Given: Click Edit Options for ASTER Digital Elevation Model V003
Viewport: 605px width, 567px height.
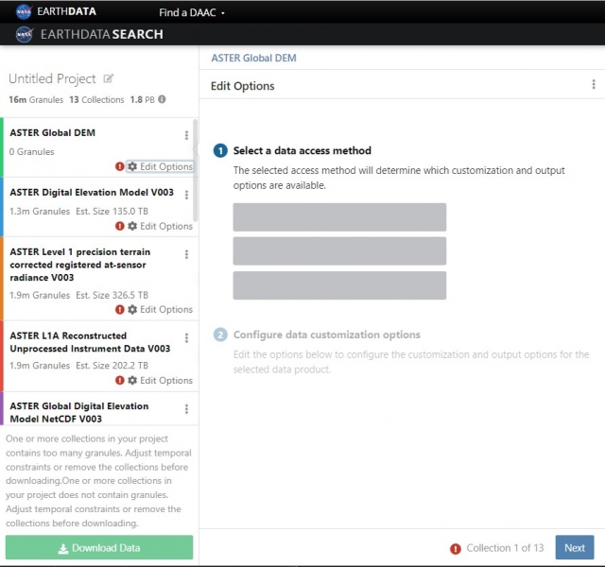Looking at the screenshot, I should (160, 226).
